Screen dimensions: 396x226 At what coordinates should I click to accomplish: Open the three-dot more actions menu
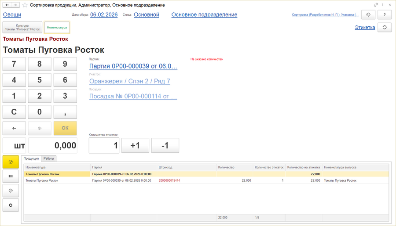tap(383, 5)
